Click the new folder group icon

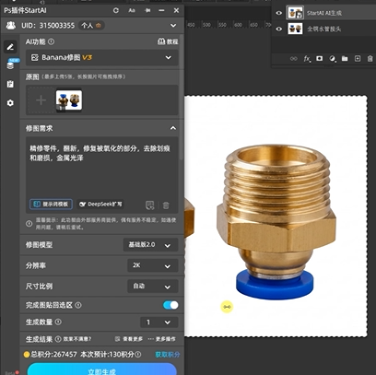tap(345, 58)
